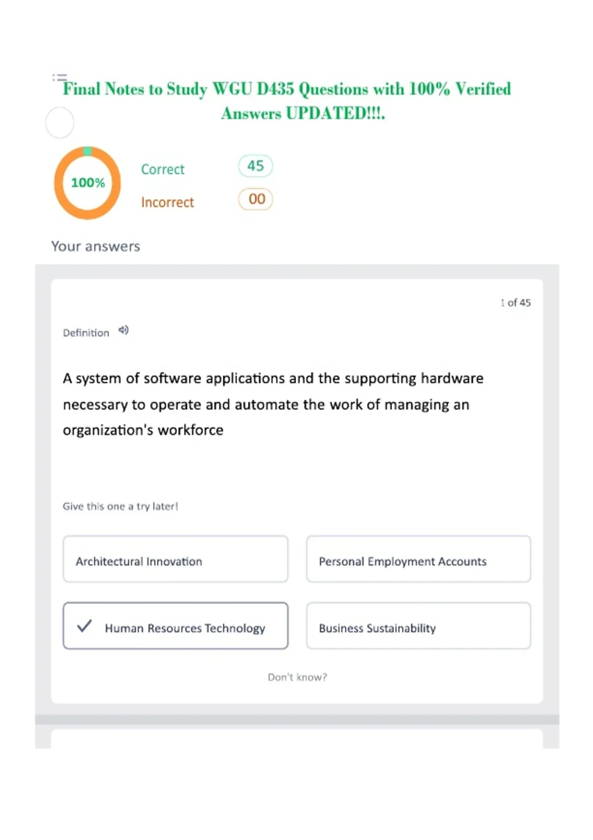Click the 100% donut progress chart
The width and height of the screenshot is (593, 840).
pyautogui.click(x=87, y=183)
